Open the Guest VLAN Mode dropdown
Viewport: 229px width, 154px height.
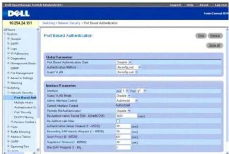pyautogui.click(x=123, y=96)
